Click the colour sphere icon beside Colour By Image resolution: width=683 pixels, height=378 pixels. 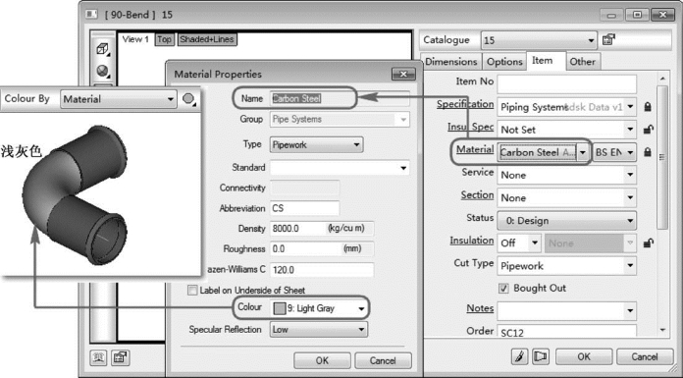tap(189, 99)
